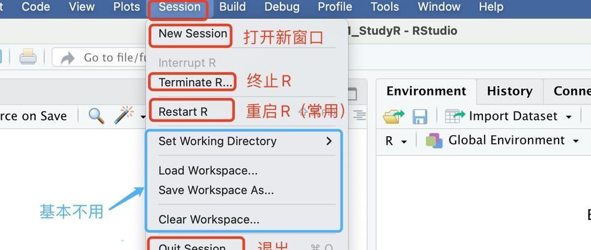Click the magnifier find icon
The image size is (591, 250).
tap(96, 116)
